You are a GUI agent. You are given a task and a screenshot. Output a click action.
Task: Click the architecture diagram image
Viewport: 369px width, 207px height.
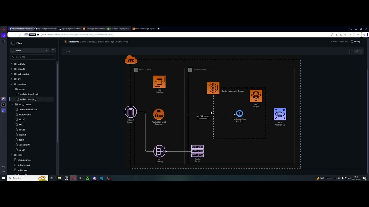coord(213,112)
